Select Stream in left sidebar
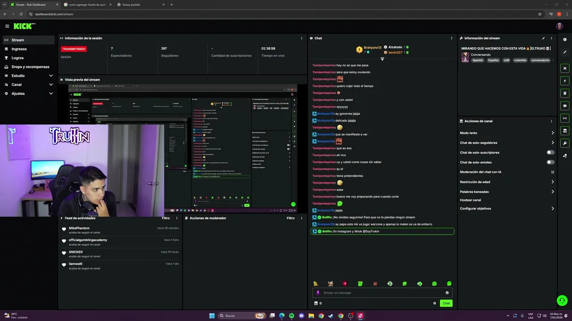 tap(29, 40)
